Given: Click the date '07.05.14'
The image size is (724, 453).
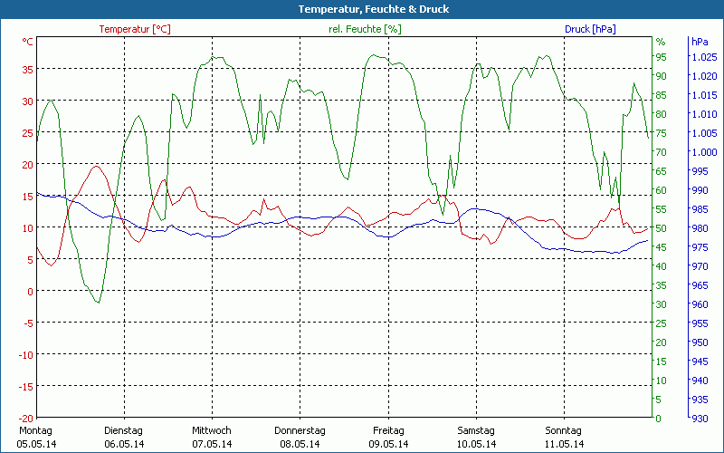Looking at the screenshot, I should tap(212, 444).
